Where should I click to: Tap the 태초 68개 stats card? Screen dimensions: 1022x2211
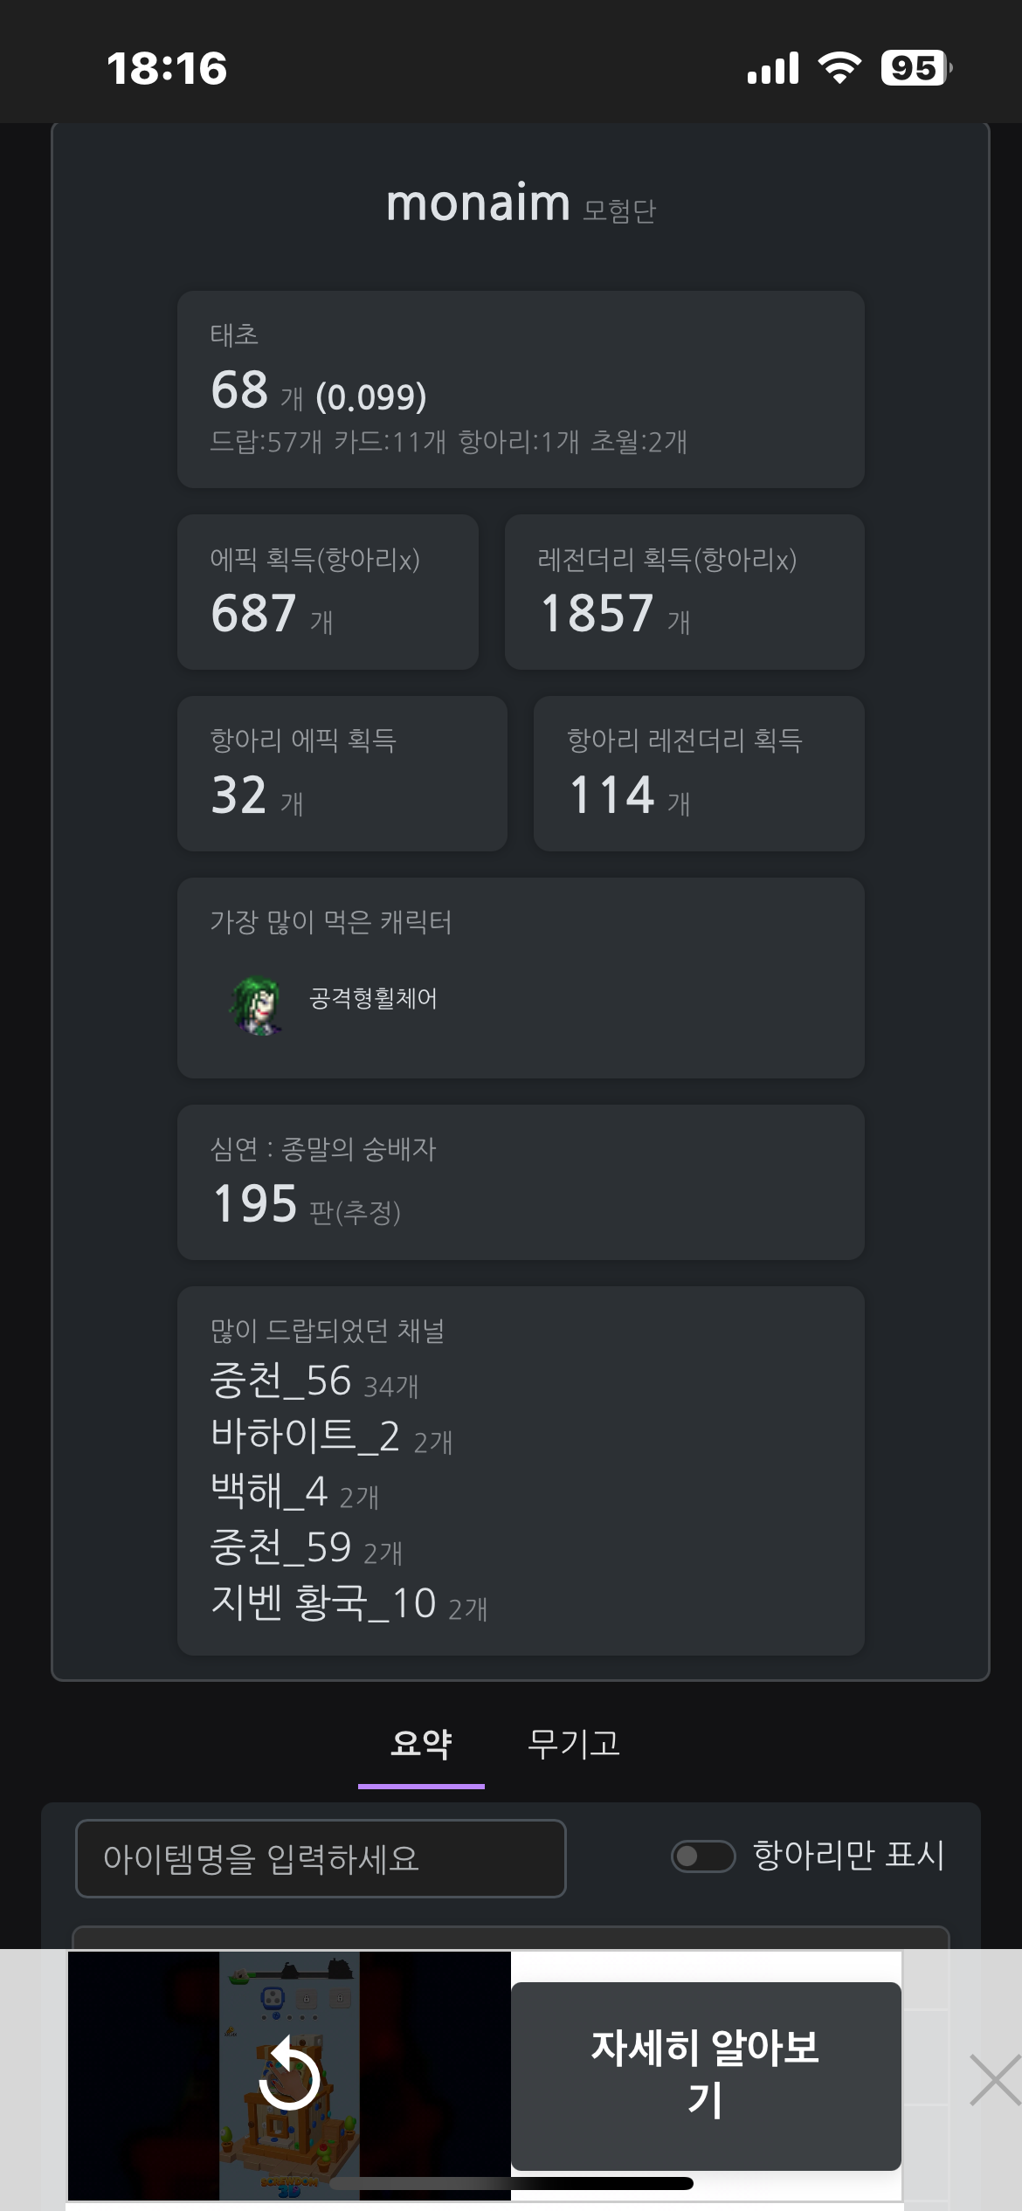coord(521,389)
